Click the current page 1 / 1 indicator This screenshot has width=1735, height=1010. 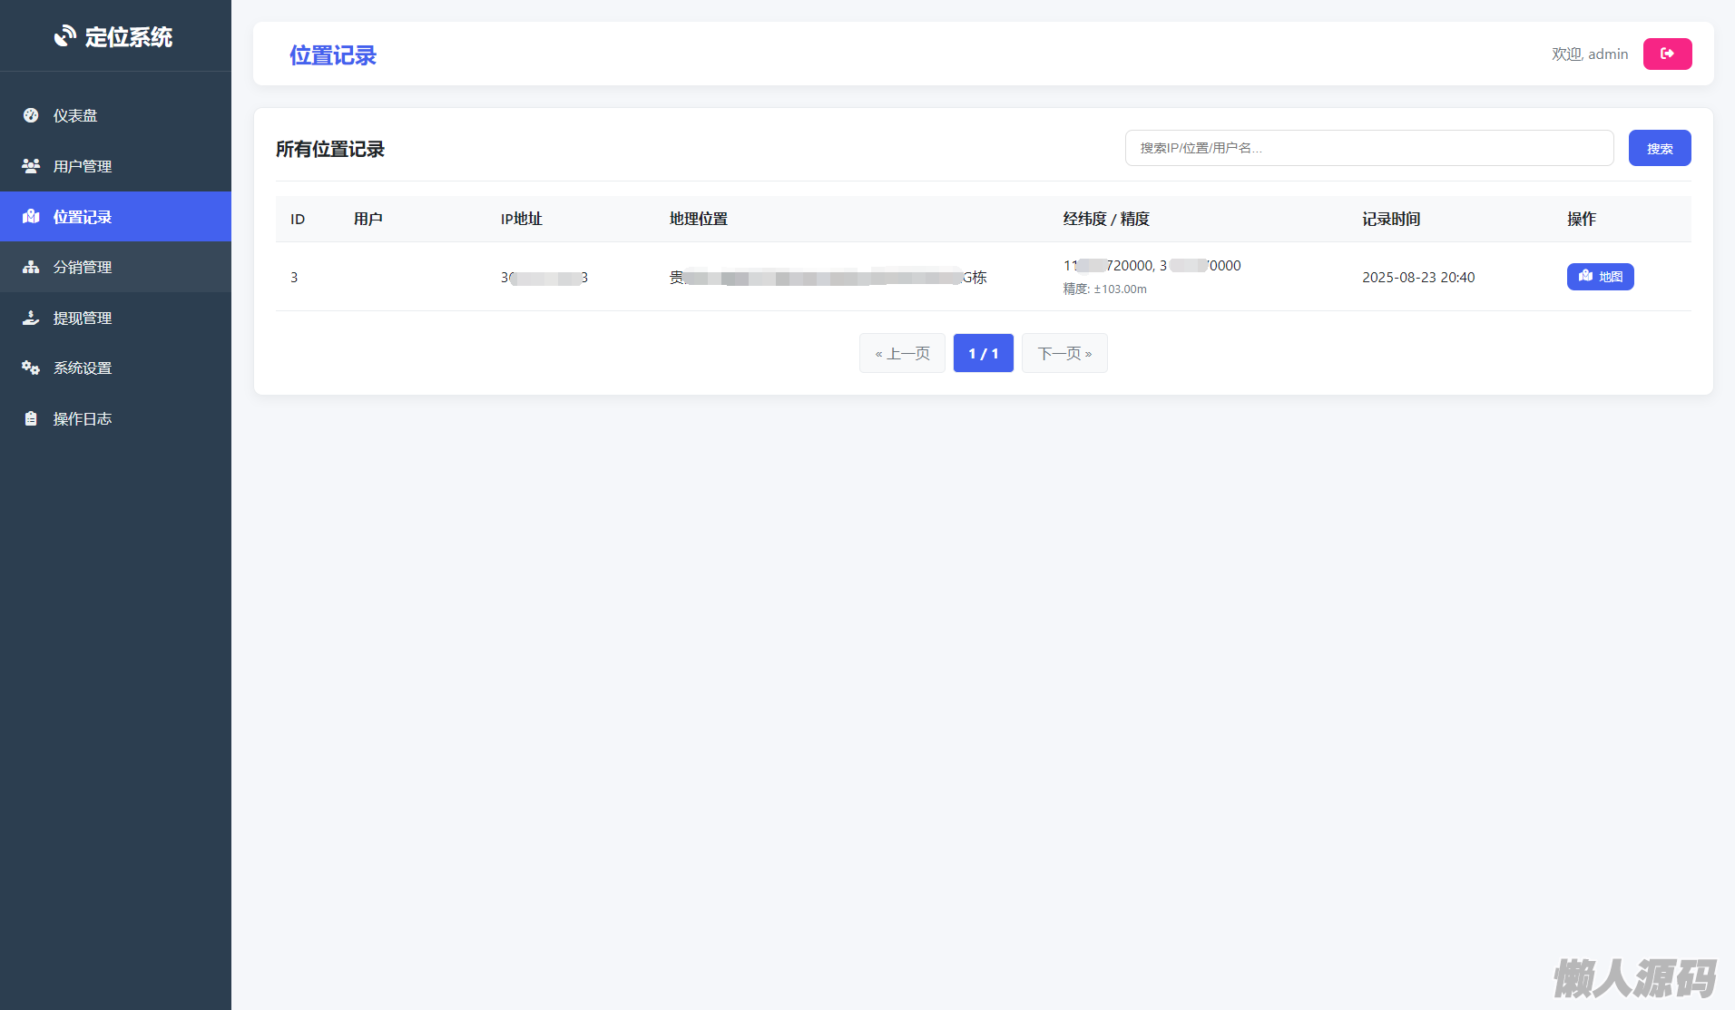(983, 353)
